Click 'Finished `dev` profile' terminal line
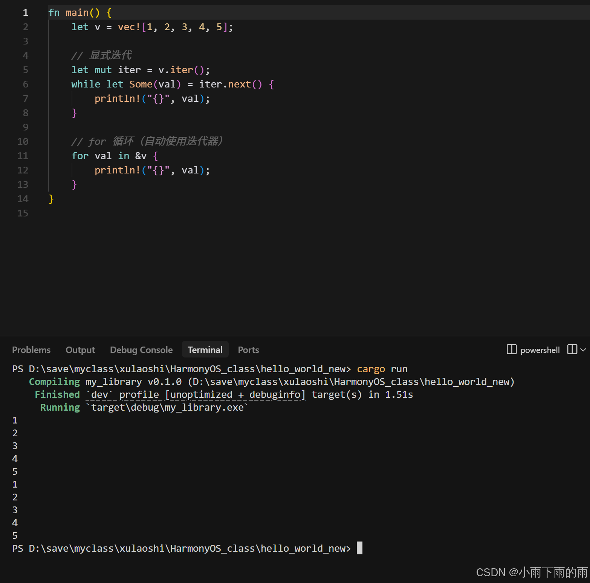590x583 pixels. point(224,394)
